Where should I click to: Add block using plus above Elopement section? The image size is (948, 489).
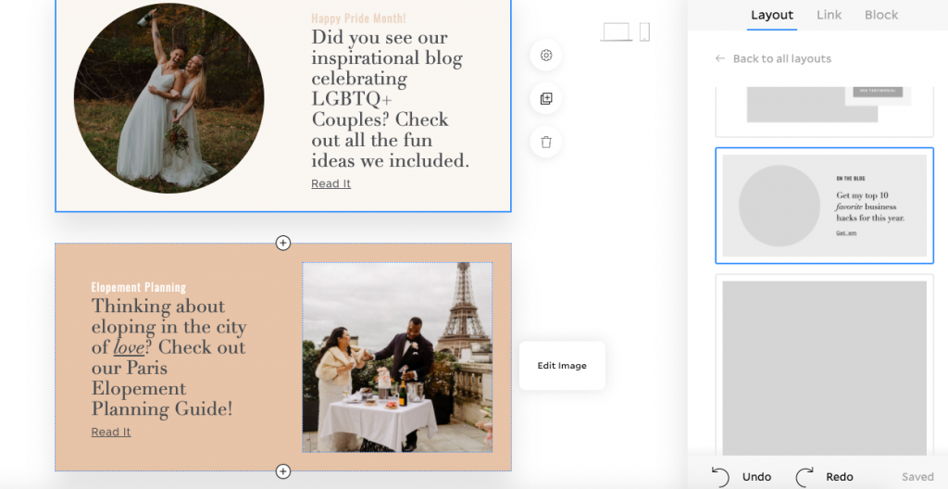(283, 243)
